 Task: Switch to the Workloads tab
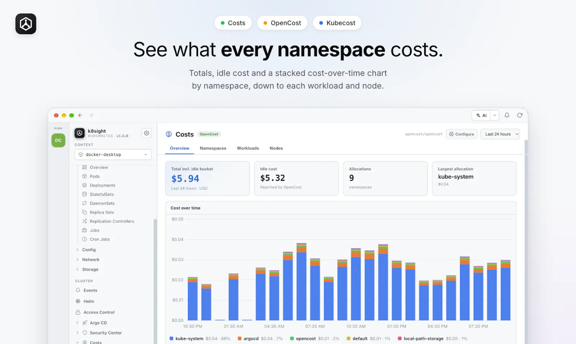(248, 148)
